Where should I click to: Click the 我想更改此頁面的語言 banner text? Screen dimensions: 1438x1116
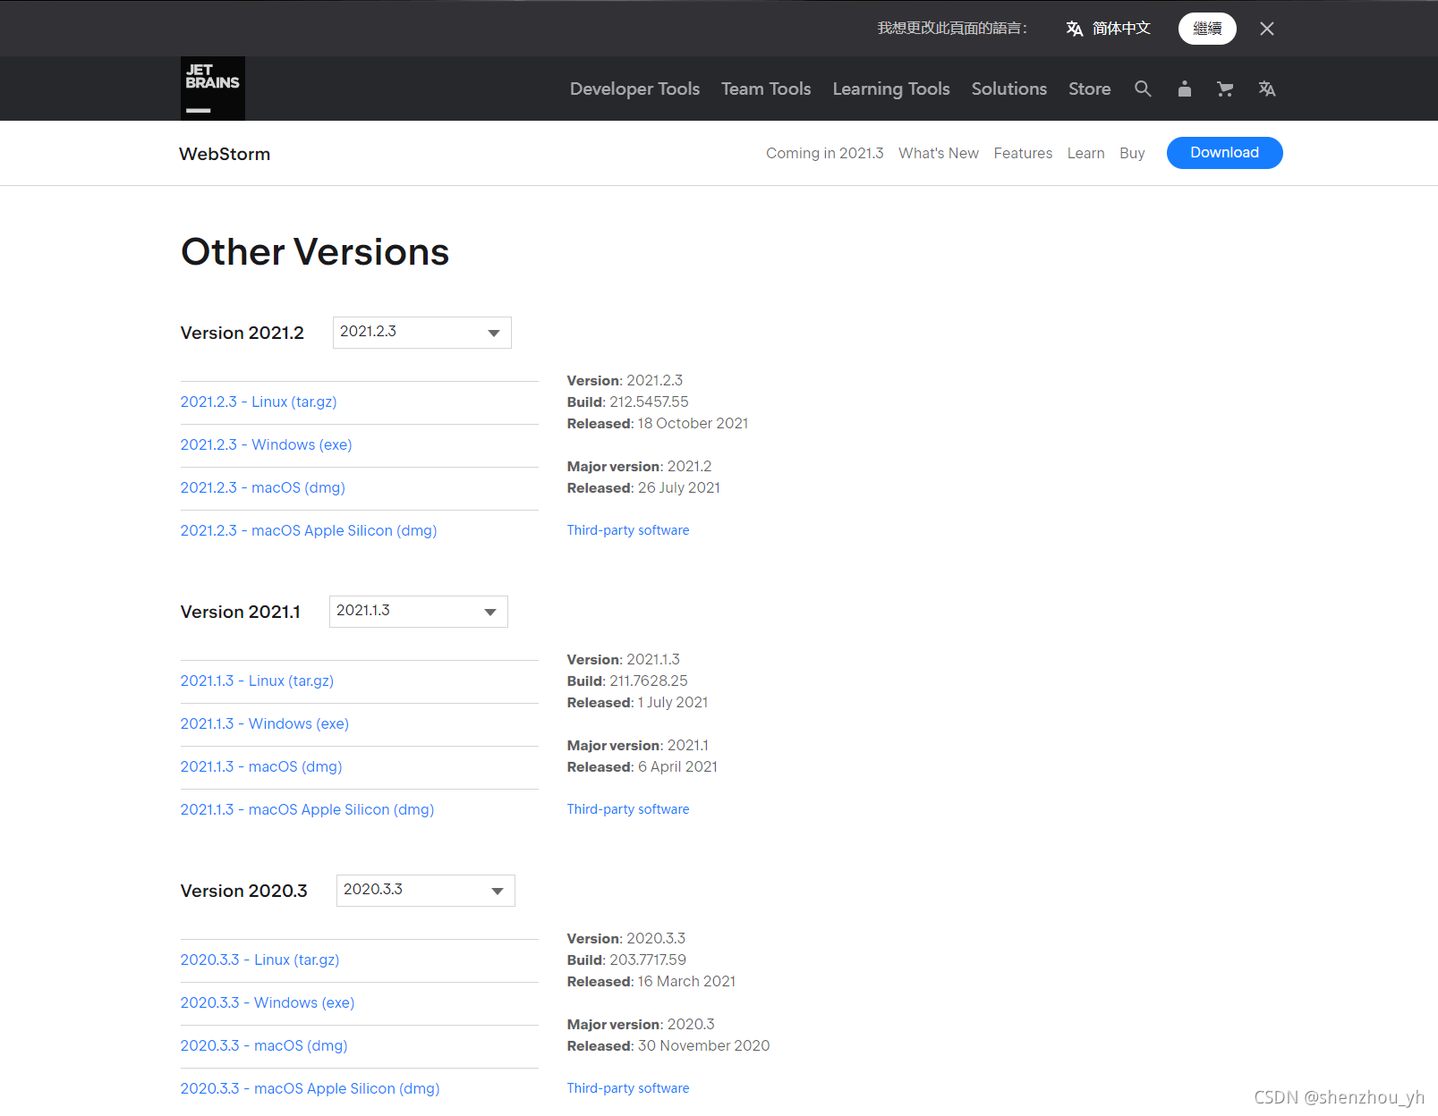click(952, 29)
